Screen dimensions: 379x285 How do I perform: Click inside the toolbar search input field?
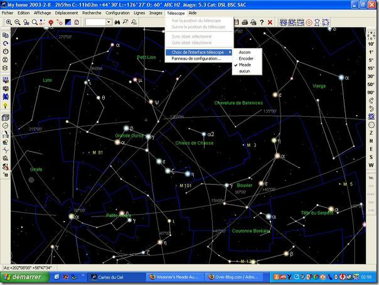[96, 22]
